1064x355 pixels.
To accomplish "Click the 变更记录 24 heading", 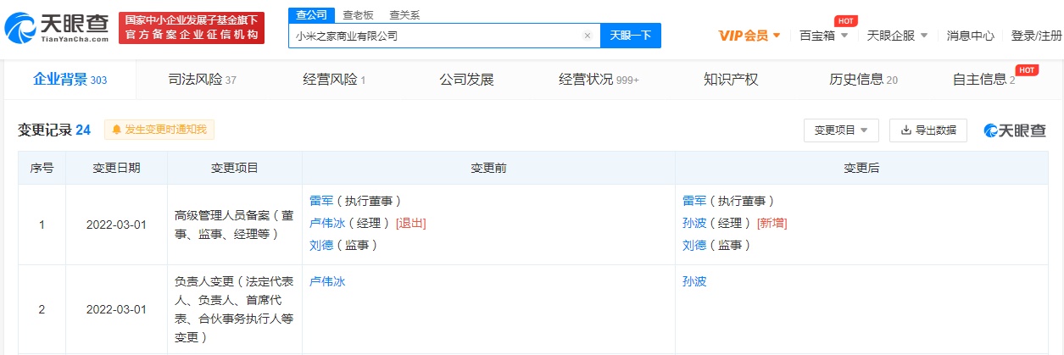I will [54, 130].
